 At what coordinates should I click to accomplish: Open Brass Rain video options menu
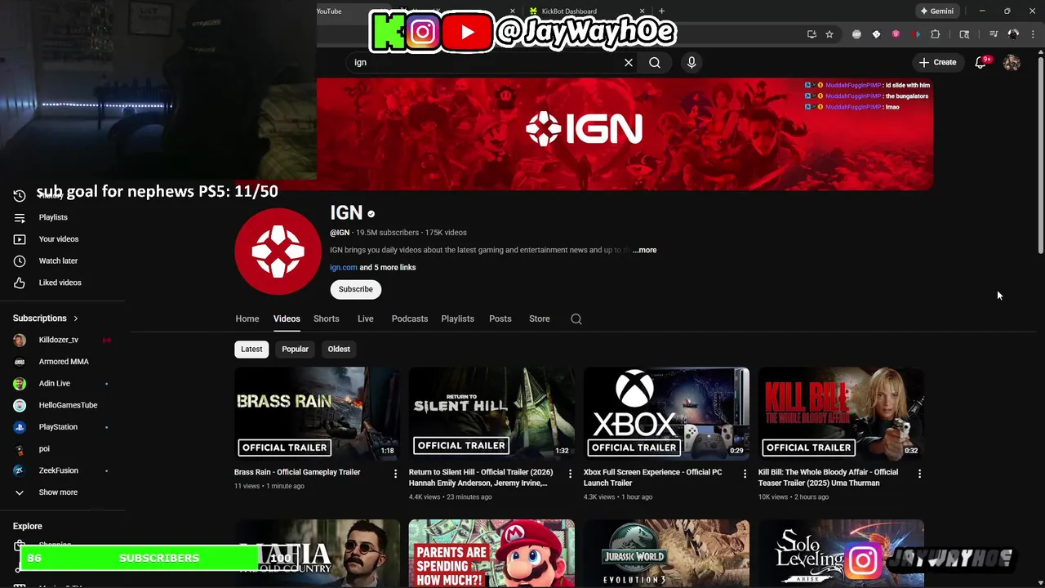click(x=396, y=474)
